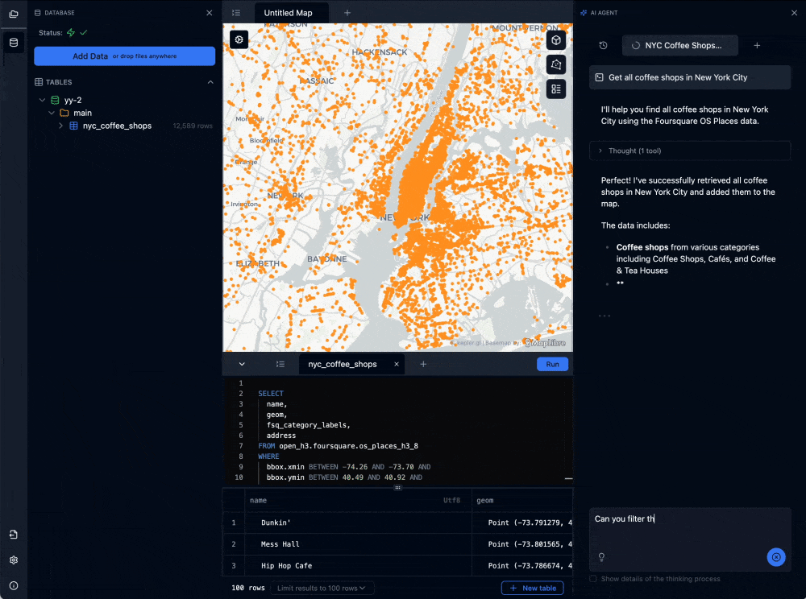Select the NYC Coffee Shops chat tab

coord(680,45)
